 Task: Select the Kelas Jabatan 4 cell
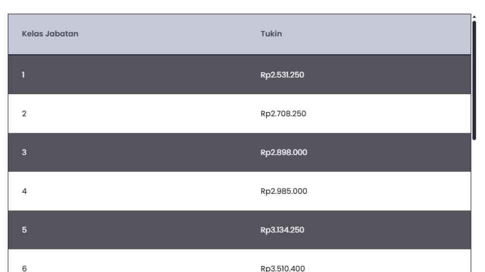coord(24,191)
